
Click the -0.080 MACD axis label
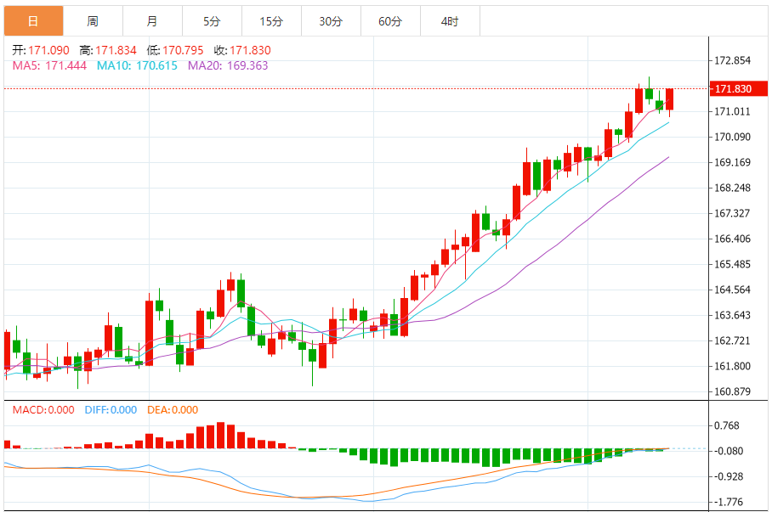(x=729, y=451)
